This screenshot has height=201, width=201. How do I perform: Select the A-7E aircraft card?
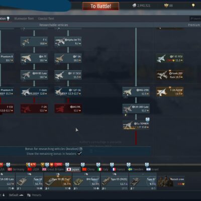(x=34, y=58)
